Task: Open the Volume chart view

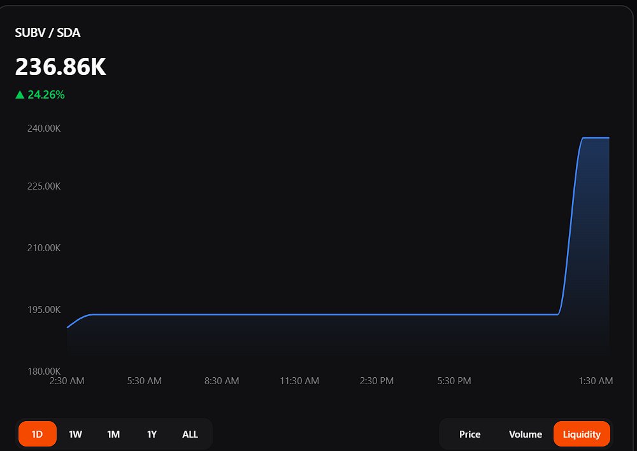Action: coord(526,434)
